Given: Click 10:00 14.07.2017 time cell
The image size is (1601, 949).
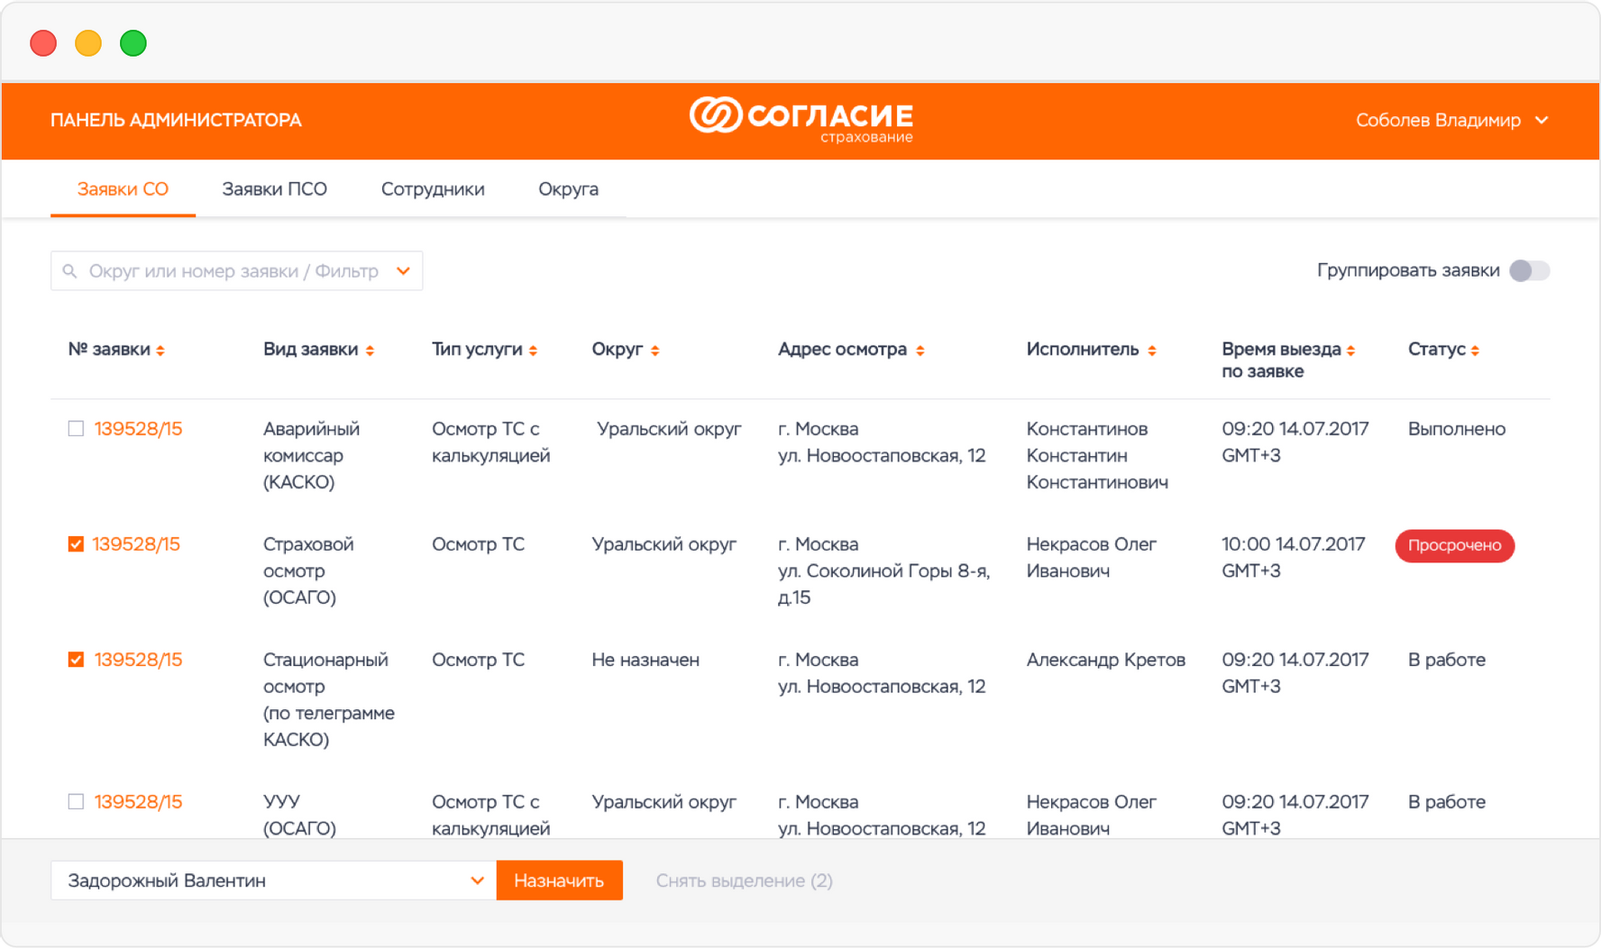Looking at the screenshot, I should click(1293, 558).
